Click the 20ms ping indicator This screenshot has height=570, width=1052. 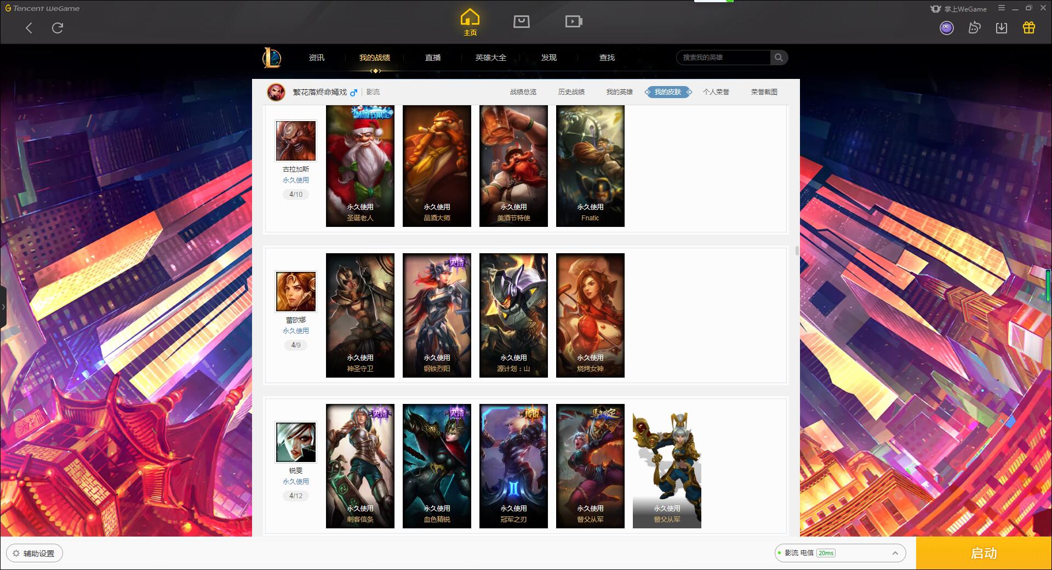point(826,553)
